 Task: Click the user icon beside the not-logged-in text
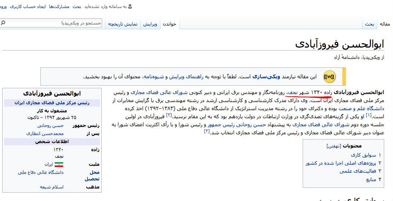click(x=129, y=7)
